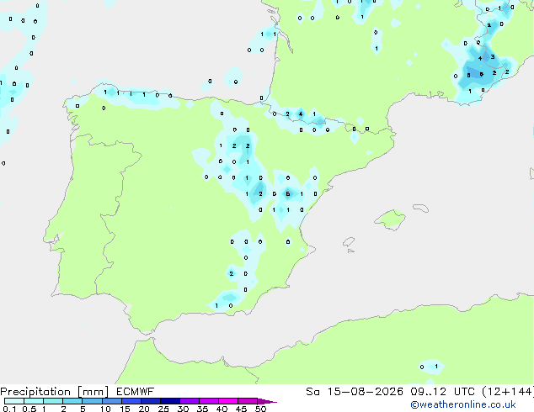Click the 'Sa 15-08-2026' date text

(355, 392)
